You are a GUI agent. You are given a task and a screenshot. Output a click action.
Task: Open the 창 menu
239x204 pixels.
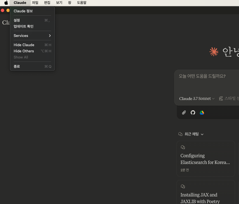point(70,3)
